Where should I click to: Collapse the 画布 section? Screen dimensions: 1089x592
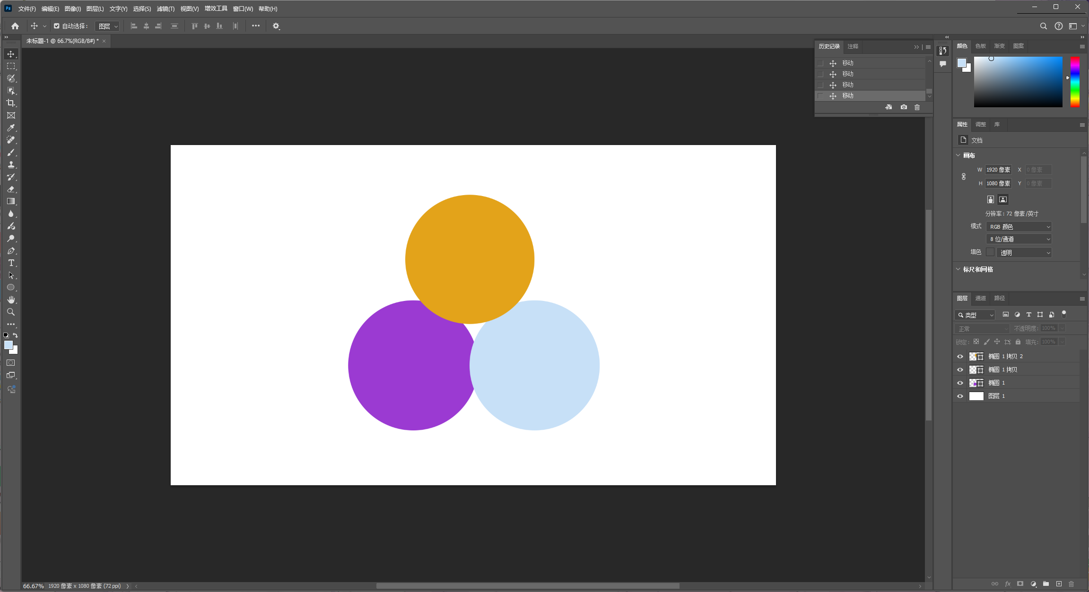click(958, 155)
